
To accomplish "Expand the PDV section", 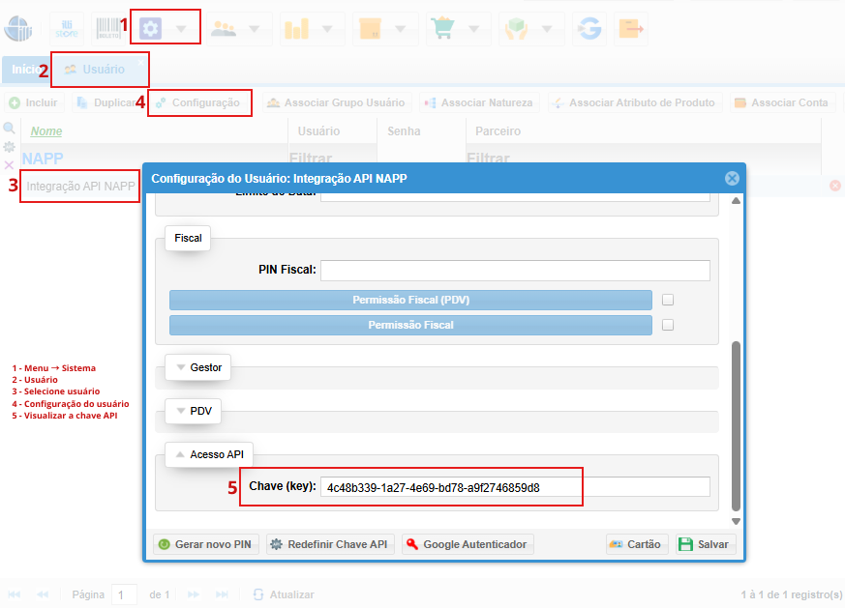I will pyautogui.click(x=194, y=411).
